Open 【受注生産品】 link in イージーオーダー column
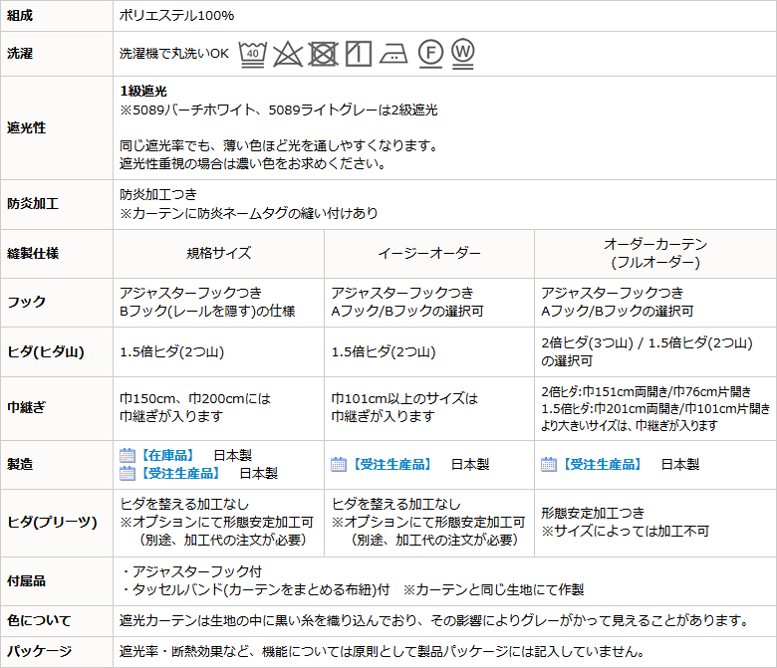The height and width of the screenshot is (668, 777). point(390,465)
